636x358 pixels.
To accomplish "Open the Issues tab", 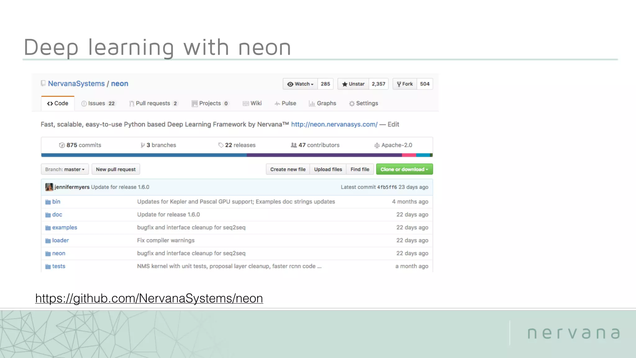I will click(98, 103).
